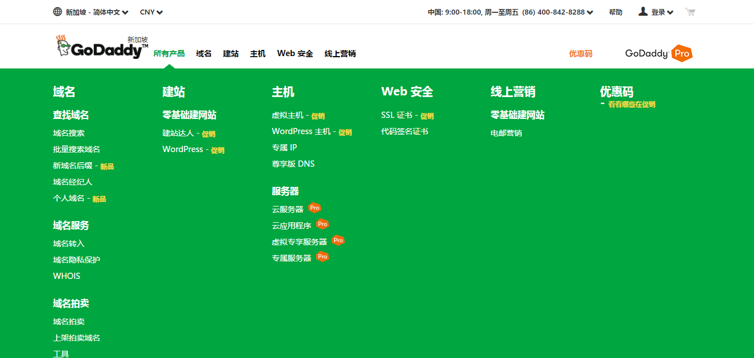Expand the 新加坡 - 简体中文 language dropdown
The image size is (754, 358).
click(x=96, y=12)
